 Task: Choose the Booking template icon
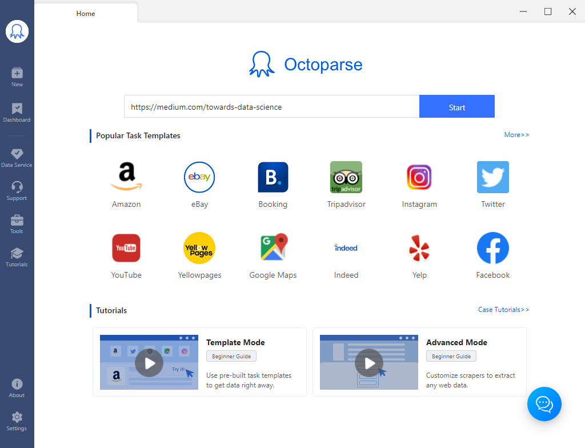pyautogui.click(x=273, y=177)
